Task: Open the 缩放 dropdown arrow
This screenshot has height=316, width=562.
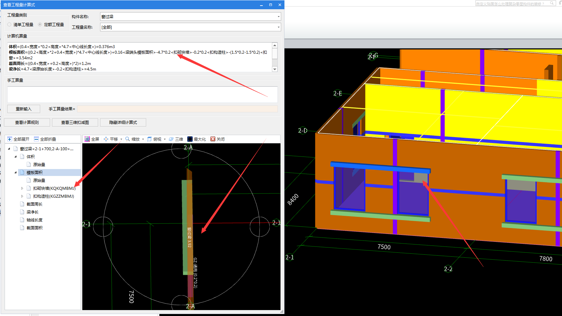Action: pos(143,139)
